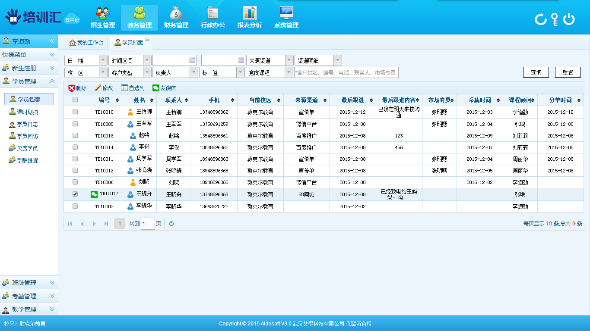The image size is (590, 331).
Task: Switch to the 我的工作台 tab
Action: [x=86, y=42]
